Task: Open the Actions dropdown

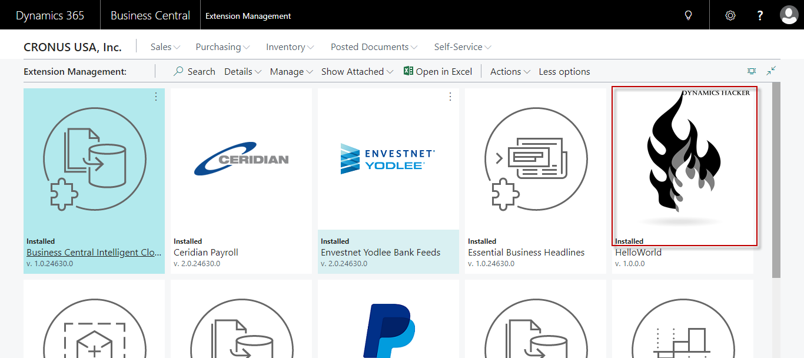Action: 510,71
